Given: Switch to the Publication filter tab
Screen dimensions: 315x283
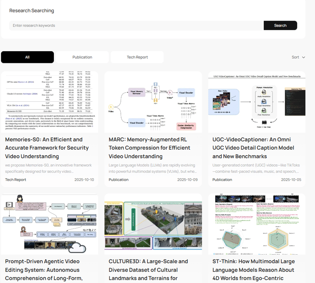Looking at the screenshot, I should 82,57.
